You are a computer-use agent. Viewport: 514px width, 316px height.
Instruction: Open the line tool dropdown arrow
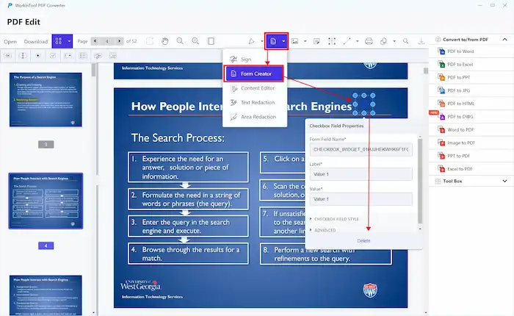358,41
